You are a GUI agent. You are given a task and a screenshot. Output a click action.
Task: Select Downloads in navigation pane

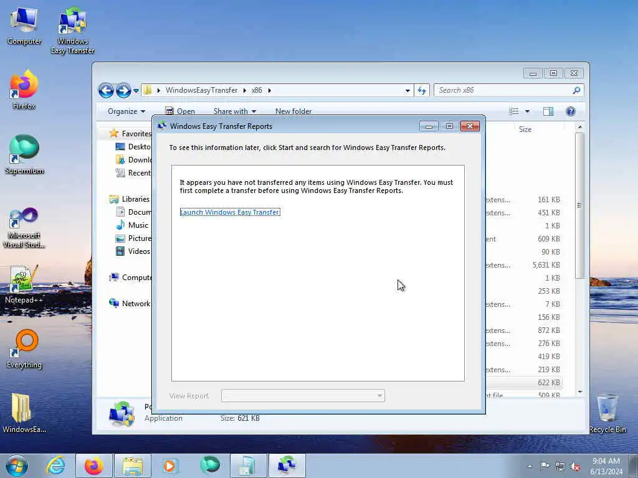coord(133,160)
